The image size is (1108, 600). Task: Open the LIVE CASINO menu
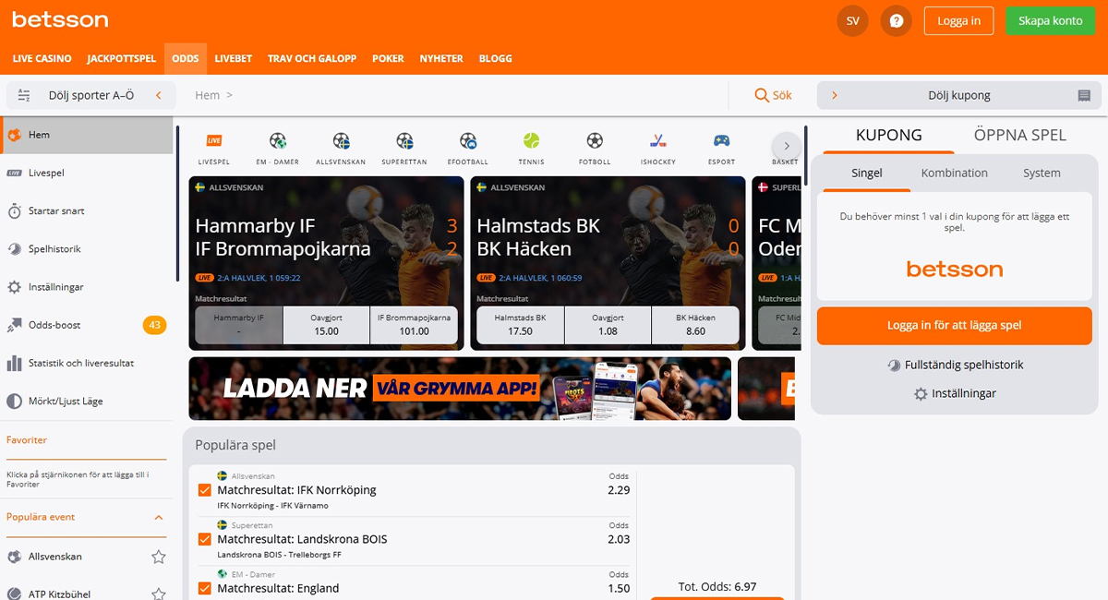pos(42,58)
